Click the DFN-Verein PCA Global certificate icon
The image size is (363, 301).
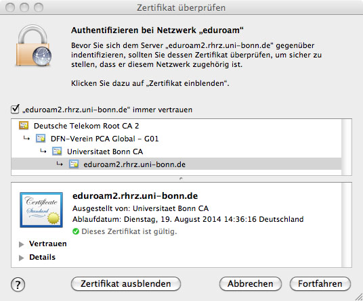[41, 139]
